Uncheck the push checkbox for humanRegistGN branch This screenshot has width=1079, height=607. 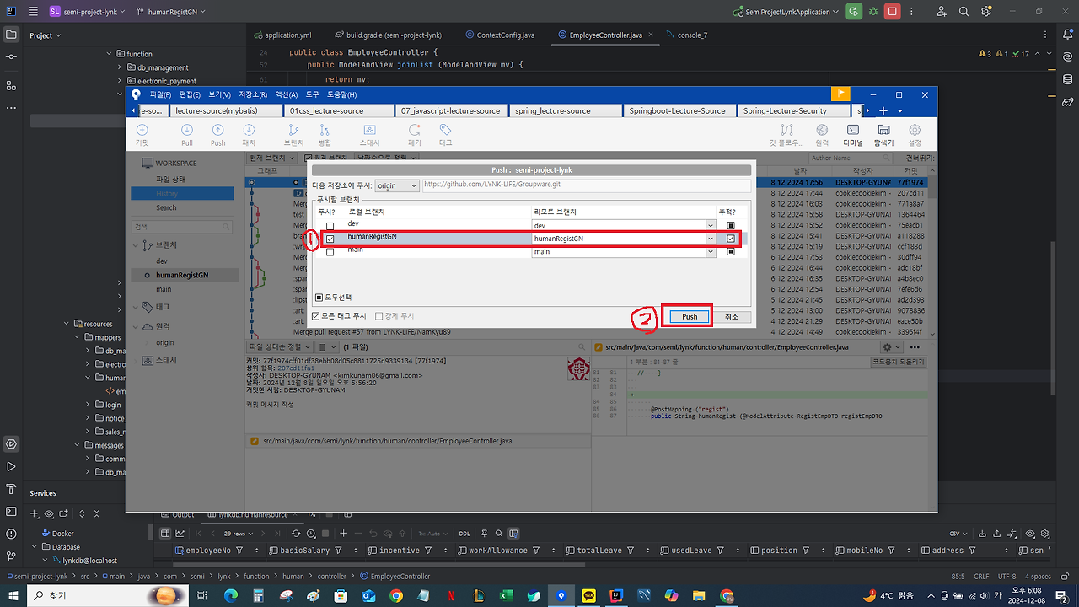click(330, 239)
